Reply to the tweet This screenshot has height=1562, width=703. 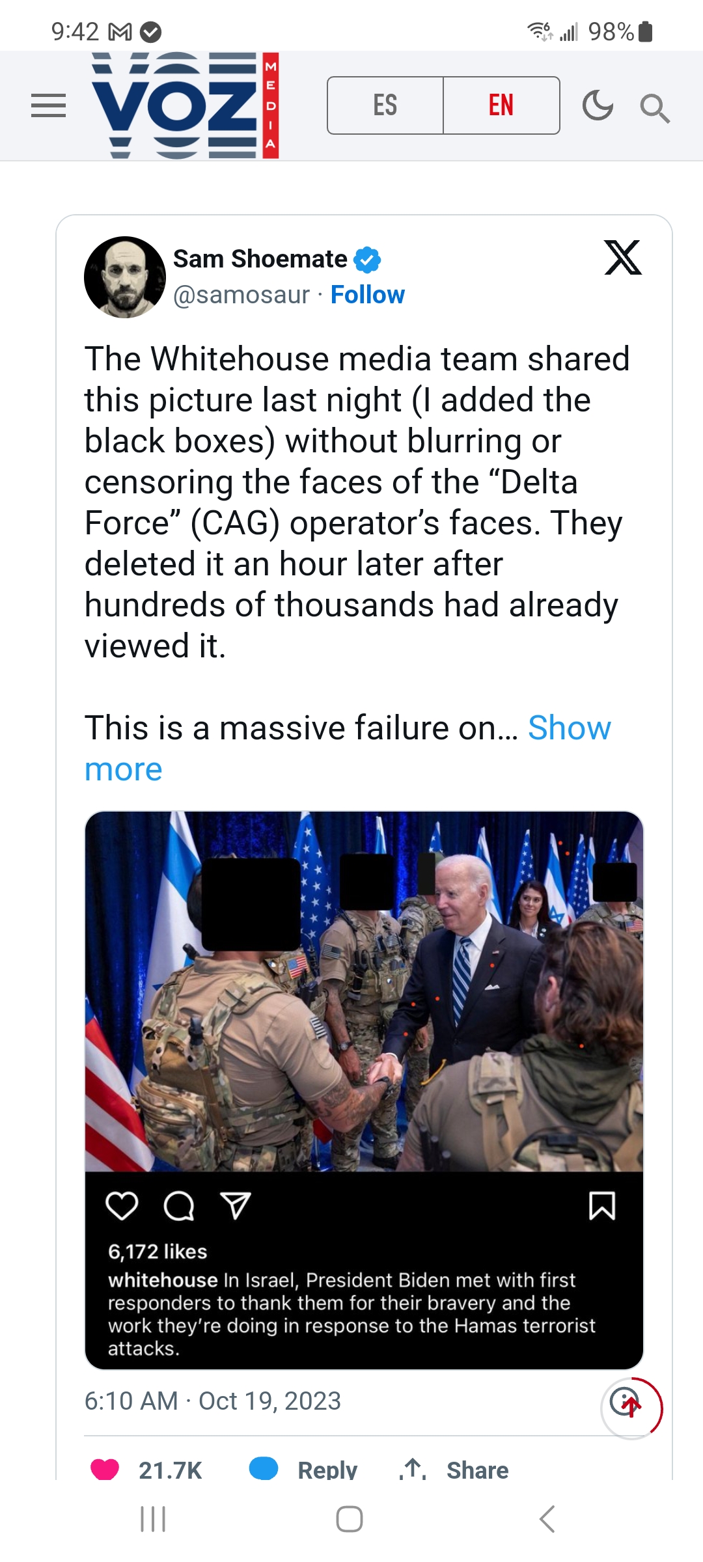point(304,1470)
